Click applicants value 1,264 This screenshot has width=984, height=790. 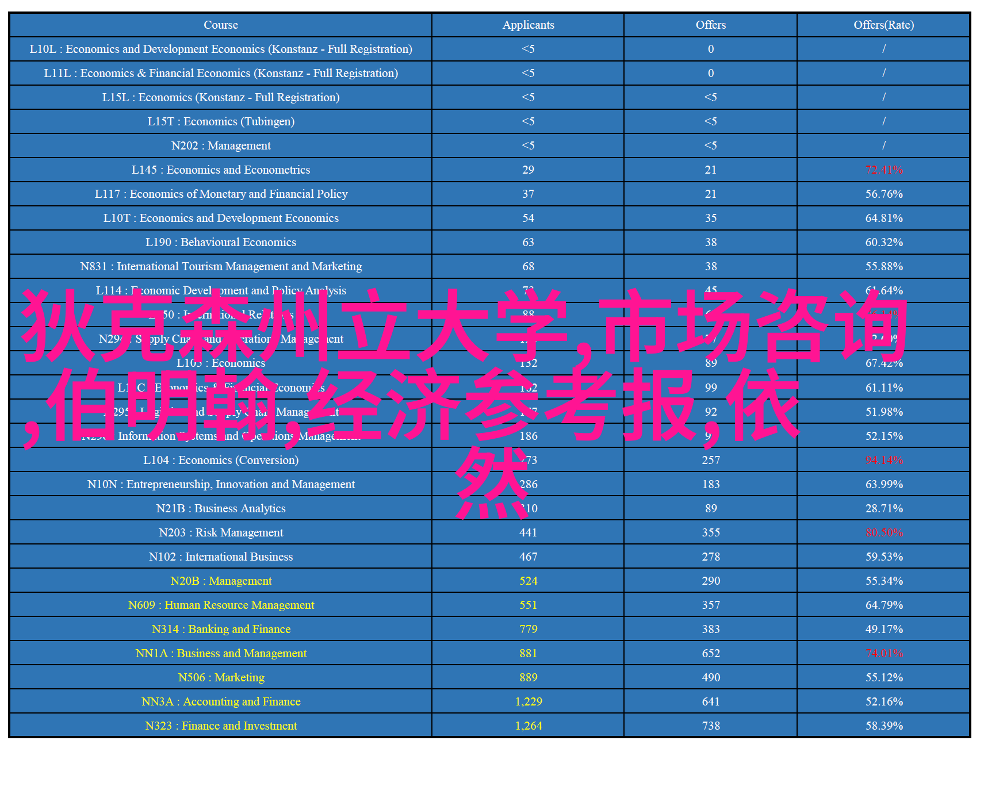528,726
